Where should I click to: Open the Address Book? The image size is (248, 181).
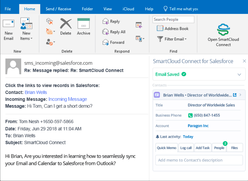173,28
